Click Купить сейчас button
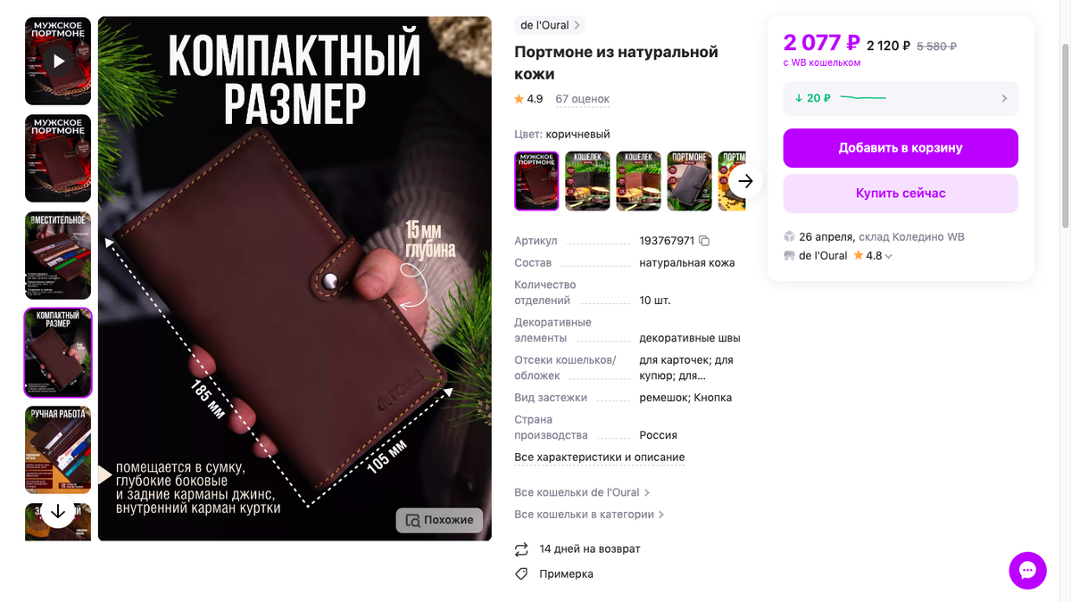 point(901,194)
